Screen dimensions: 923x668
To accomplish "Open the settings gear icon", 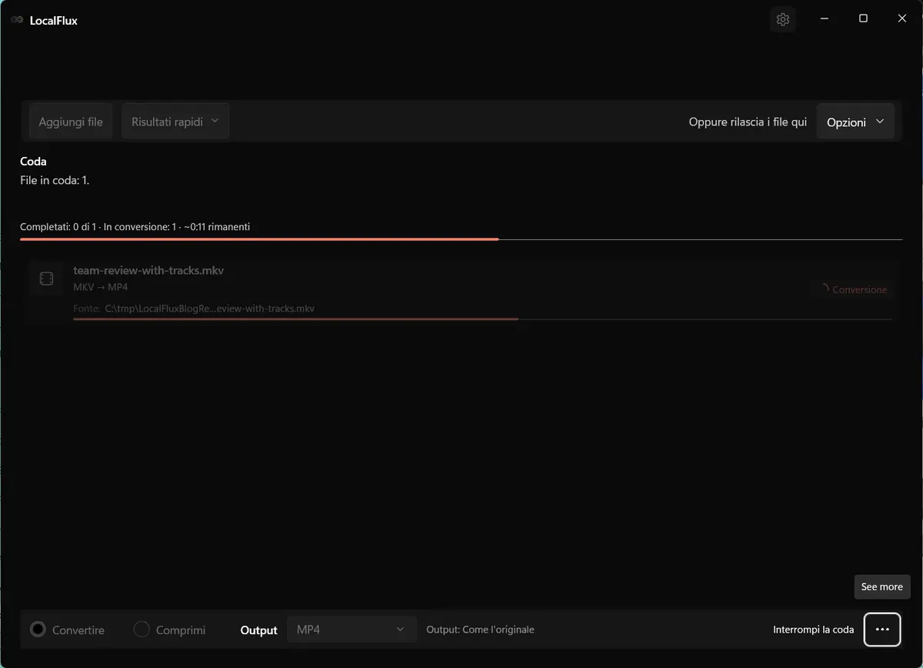I will click(x=783, y=19).
